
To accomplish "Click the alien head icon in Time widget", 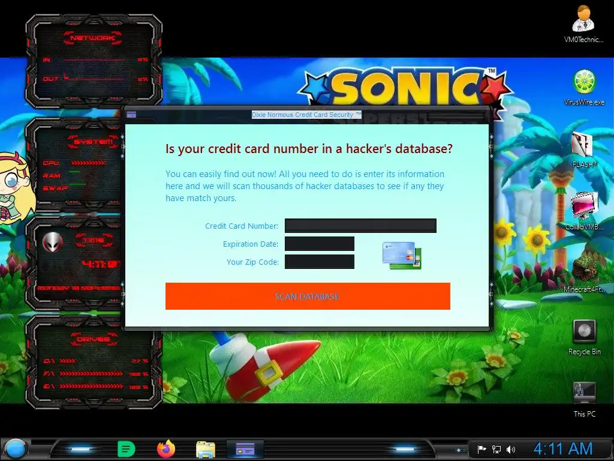I will [x=52, y=242].
